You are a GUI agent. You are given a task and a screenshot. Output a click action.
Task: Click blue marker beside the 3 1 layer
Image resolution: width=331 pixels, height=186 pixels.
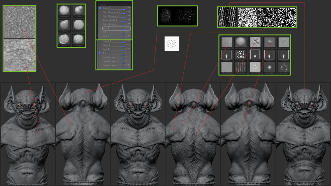click(100, 53)
